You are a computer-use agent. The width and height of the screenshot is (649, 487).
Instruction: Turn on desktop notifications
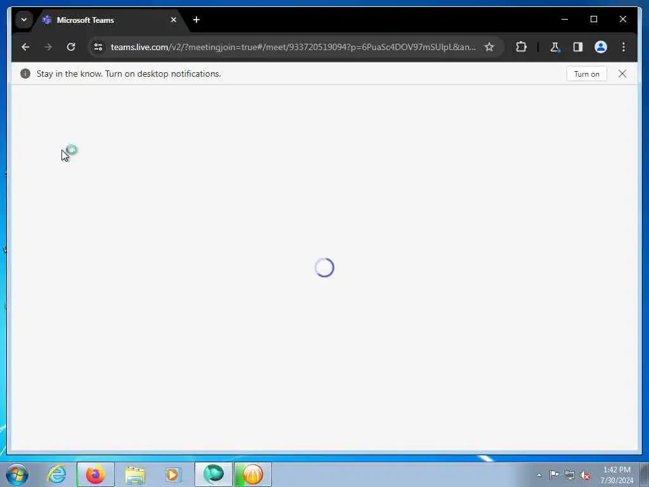(586, 74)
